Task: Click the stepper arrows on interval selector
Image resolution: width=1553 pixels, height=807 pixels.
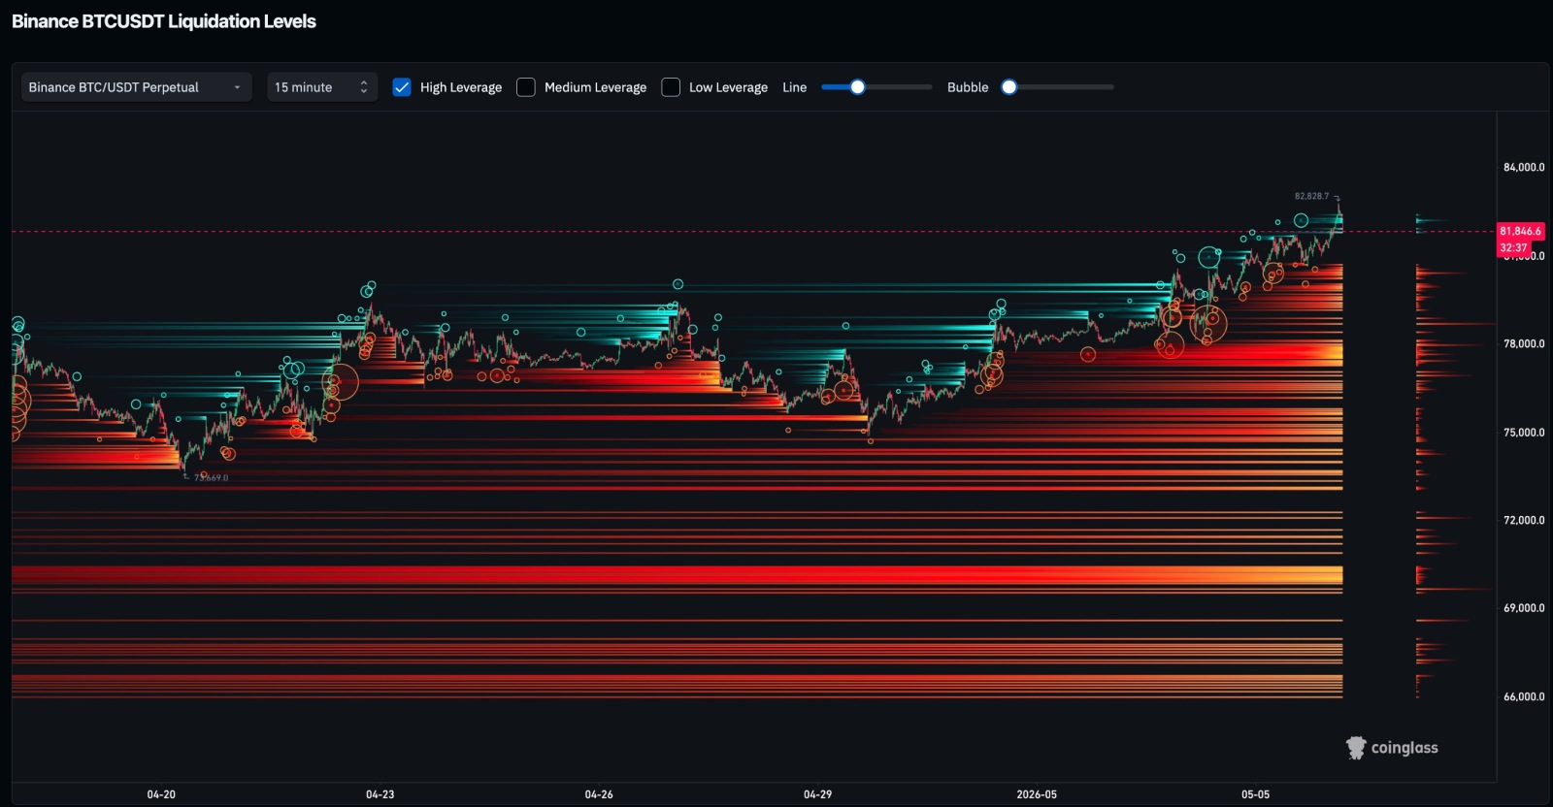Action: click(364, 87)
